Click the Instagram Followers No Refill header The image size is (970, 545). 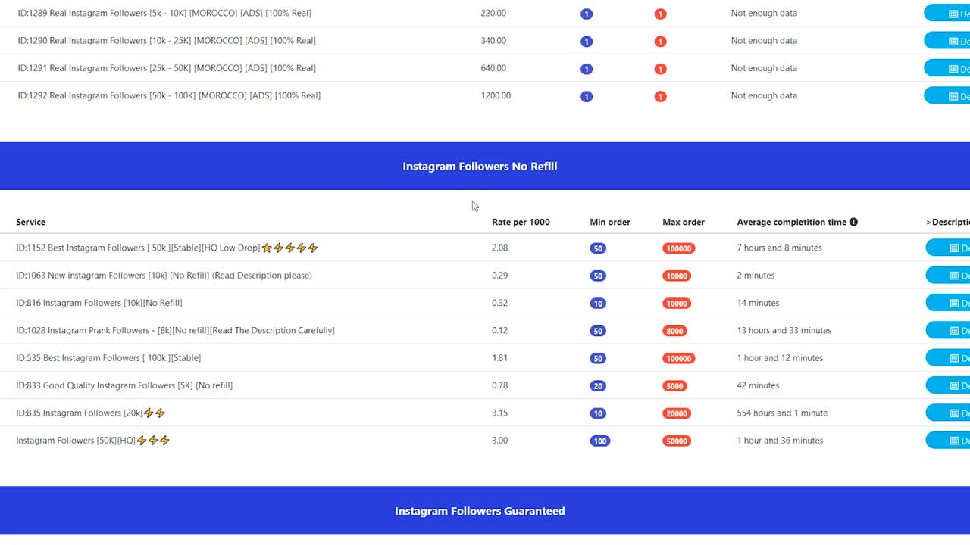(x=480, y=166)
